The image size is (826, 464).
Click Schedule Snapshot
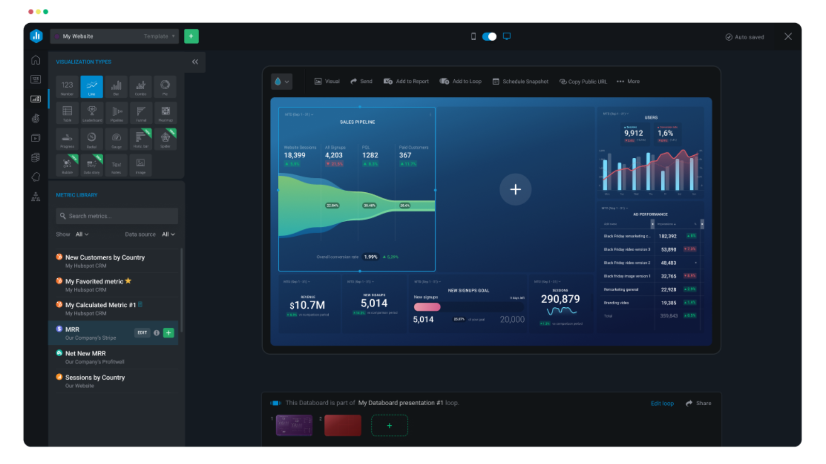[x=520, y=81]
